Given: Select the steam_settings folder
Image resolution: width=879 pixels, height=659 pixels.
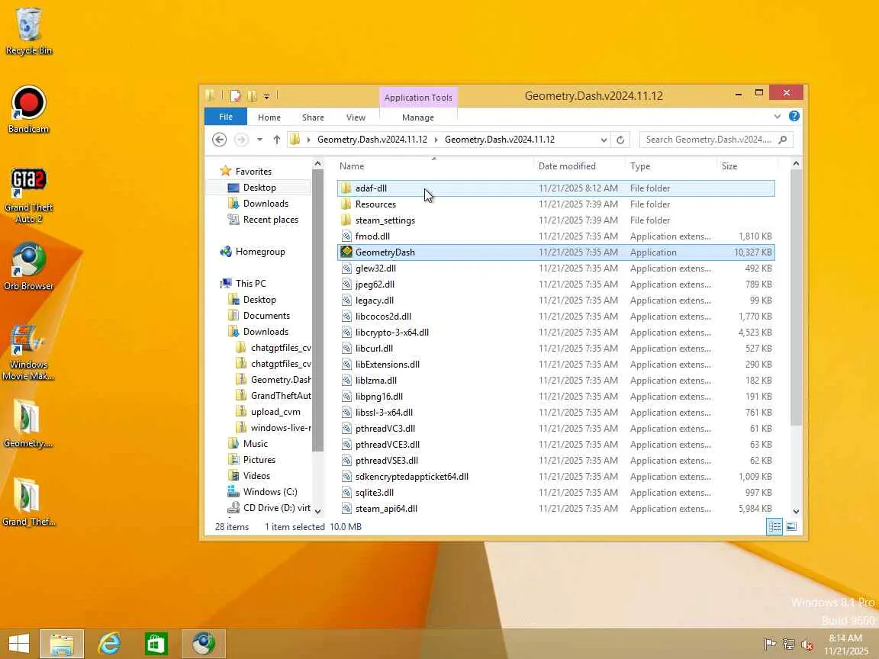Looking at the screenshot, I should 555,220.
